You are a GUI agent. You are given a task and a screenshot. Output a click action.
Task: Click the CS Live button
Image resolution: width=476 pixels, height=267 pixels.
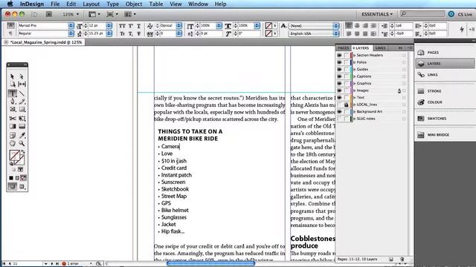pos(460,14)
